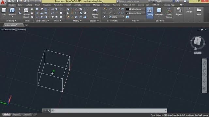The width and height of the screenshot is (209, 117).
Task: Switch to the Layout2 tab
Action: [x=27, y=114]
